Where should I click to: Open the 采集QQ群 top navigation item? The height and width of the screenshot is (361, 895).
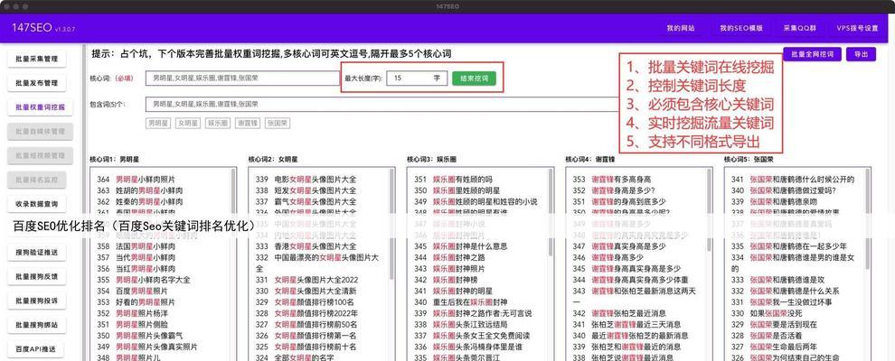click(x=798, y=28)
